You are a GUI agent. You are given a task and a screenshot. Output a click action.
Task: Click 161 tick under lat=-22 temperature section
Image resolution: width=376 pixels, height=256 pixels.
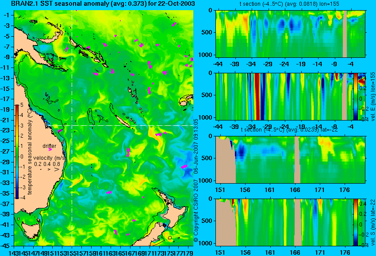(x=270, y=190)
